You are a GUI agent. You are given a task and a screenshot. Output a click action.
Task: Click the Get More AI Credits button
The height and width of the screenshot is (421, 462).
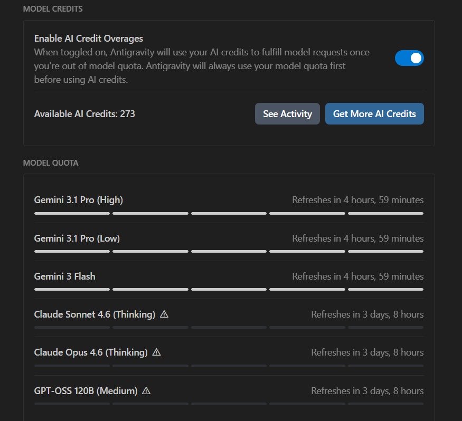(x=374, y=113)
